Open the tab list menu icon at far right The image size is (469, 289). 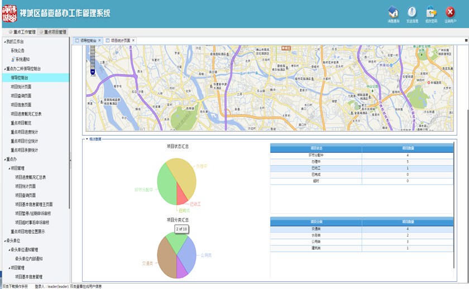[466, 41]
